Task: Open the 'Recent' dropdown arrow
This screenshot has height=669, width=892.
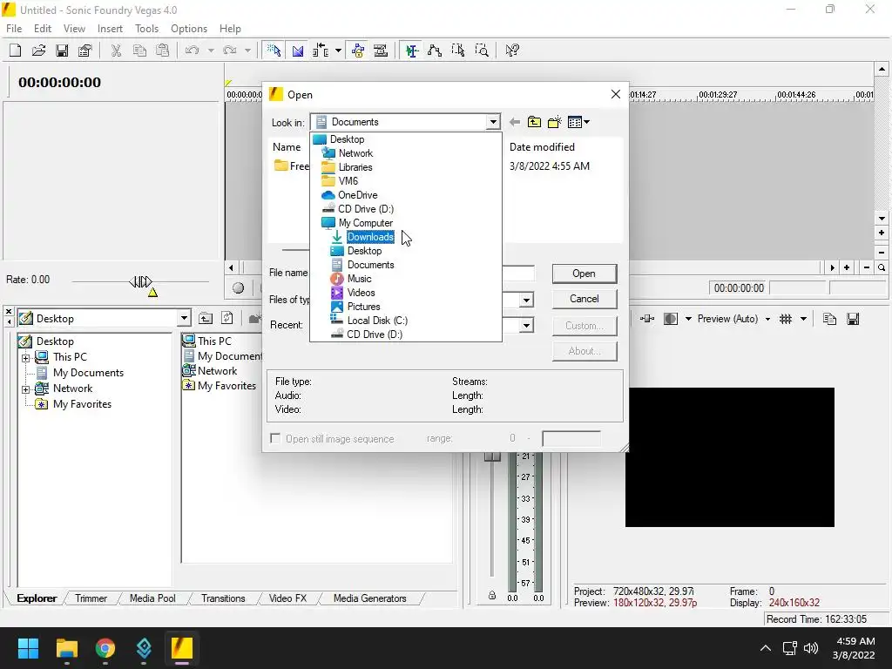Action: tap(526, 326)
